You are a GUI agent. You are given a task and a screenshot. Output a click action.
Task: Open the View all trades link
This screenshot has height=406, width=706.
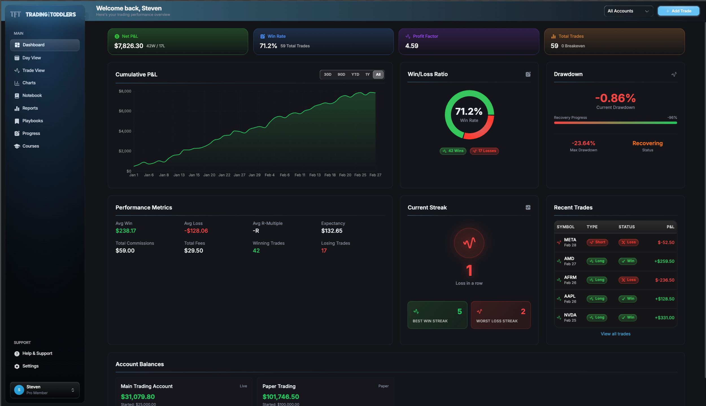click(x=615, y=334)
